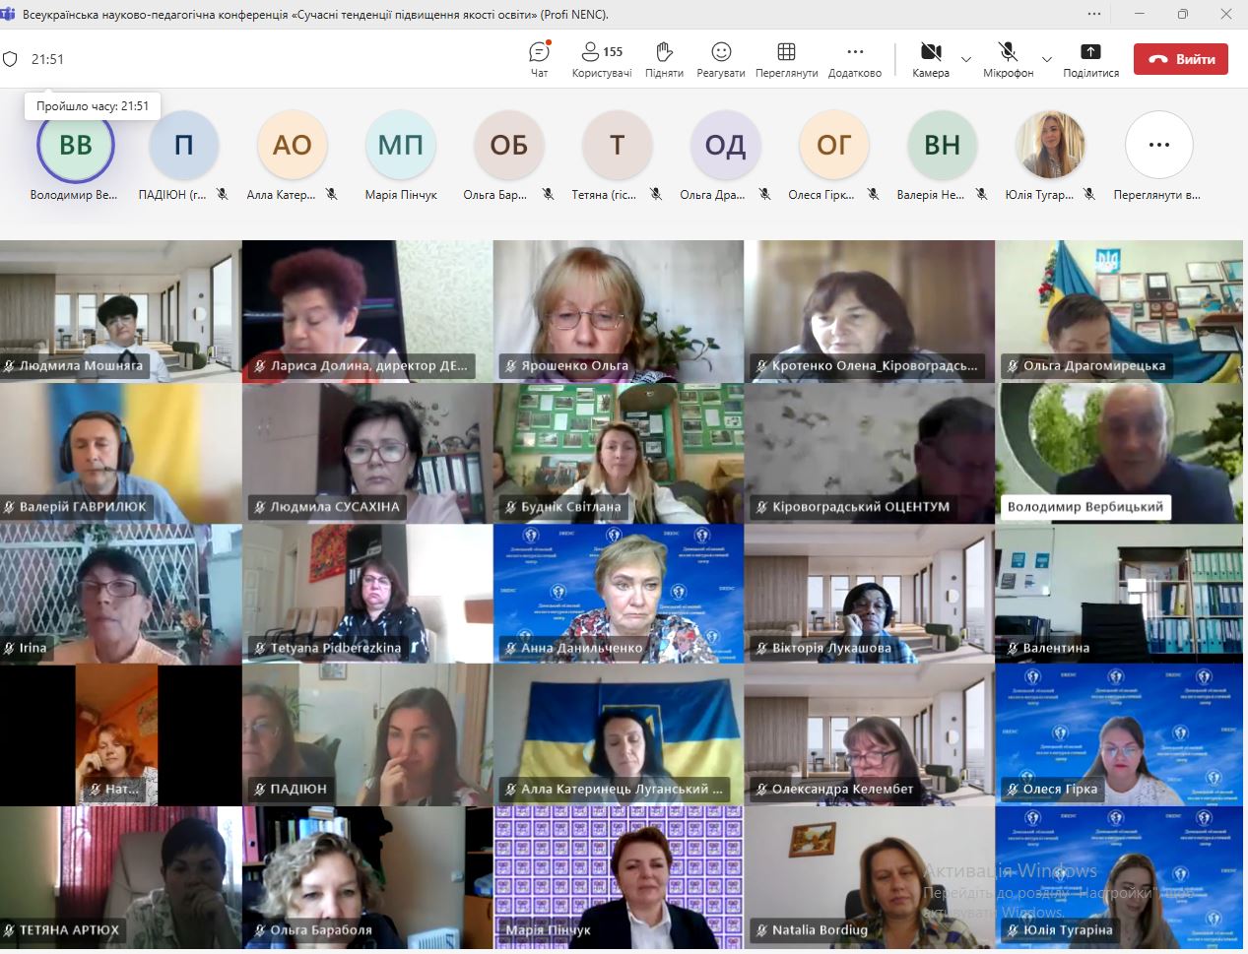
Task: Select Анна Данильченко video tile
Action: [x=618, y=593]
